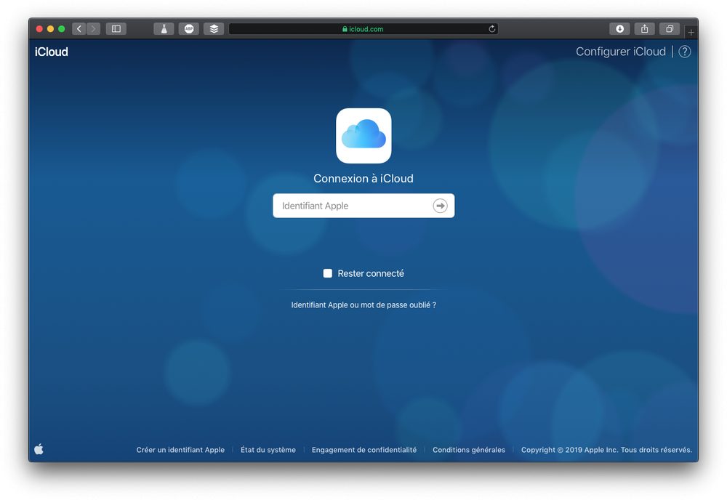Click the lock icon in address bar
Image resolution: width=727 pixels, height=500 pixels.
pos(345,29)
